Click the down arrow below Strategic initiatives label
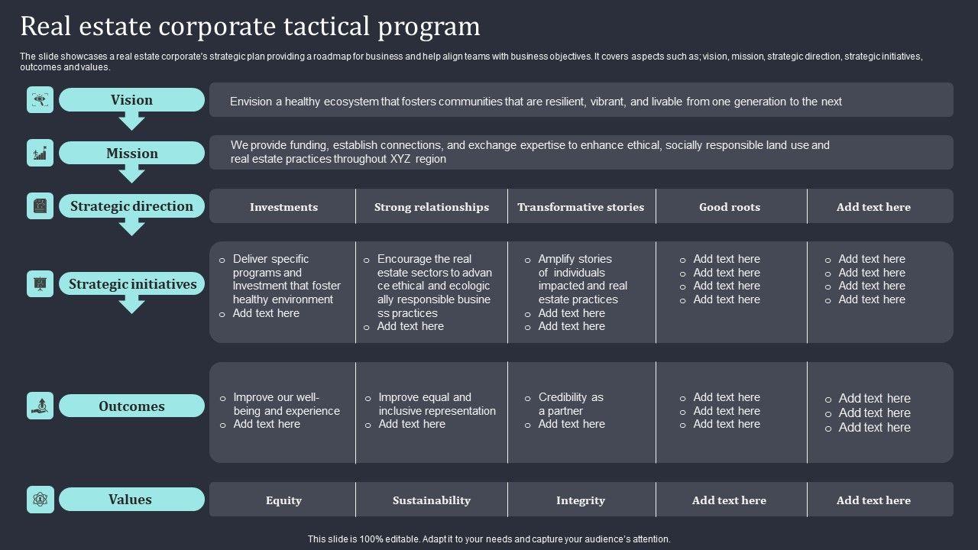The width and height of the screenshot is (978, 550). [x=131, y=305]
